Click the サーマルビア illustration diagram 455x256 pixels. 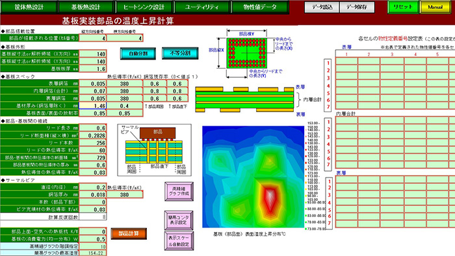click(x=155, y=150)
